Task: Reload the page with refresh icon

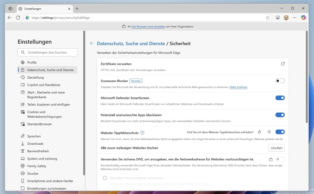Action: point(18,17)
